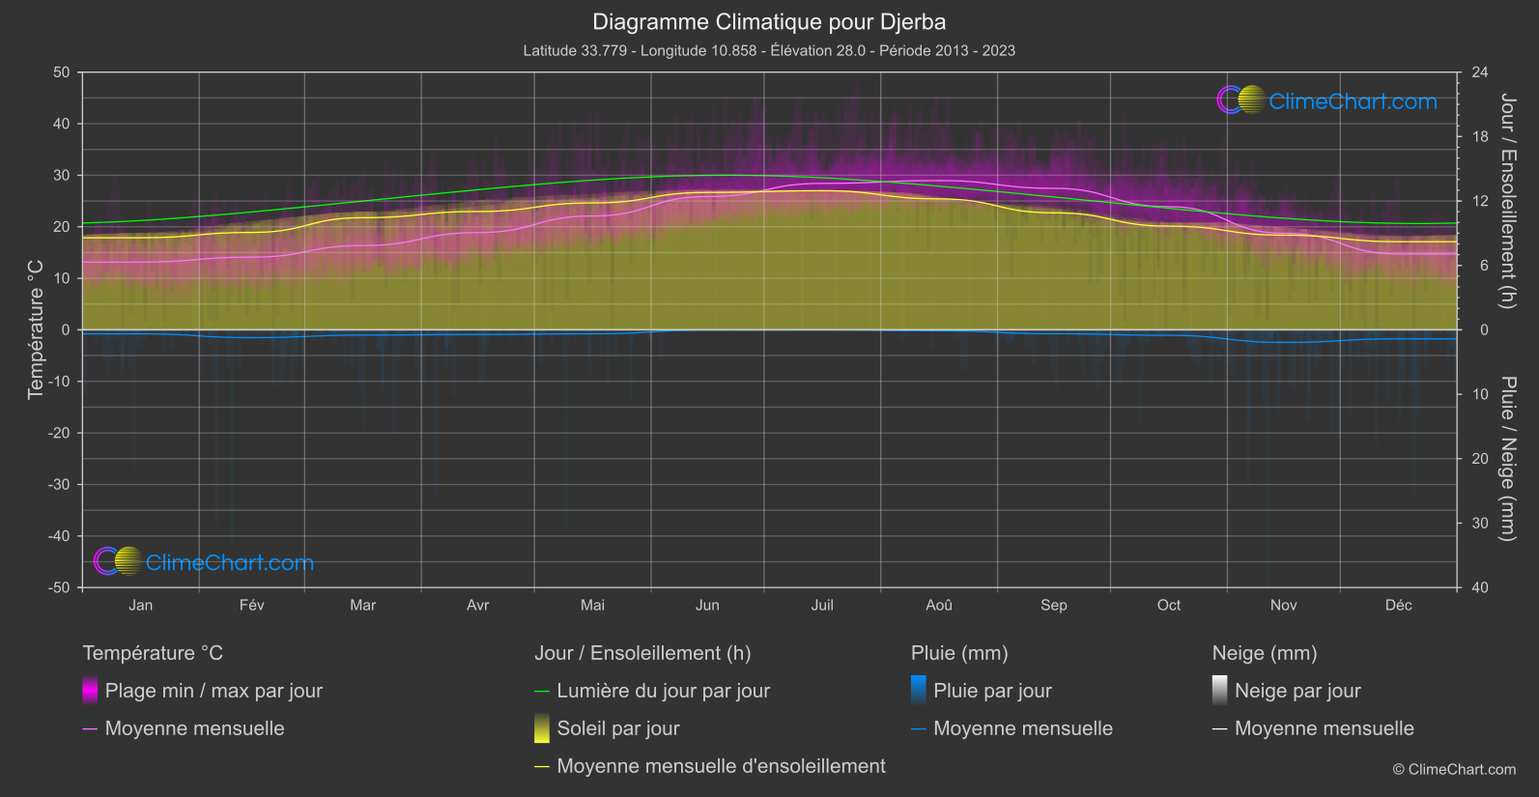Click the ClimeChart.com logo icon at top right
1539x797 pixels.
coord(1241,100)
